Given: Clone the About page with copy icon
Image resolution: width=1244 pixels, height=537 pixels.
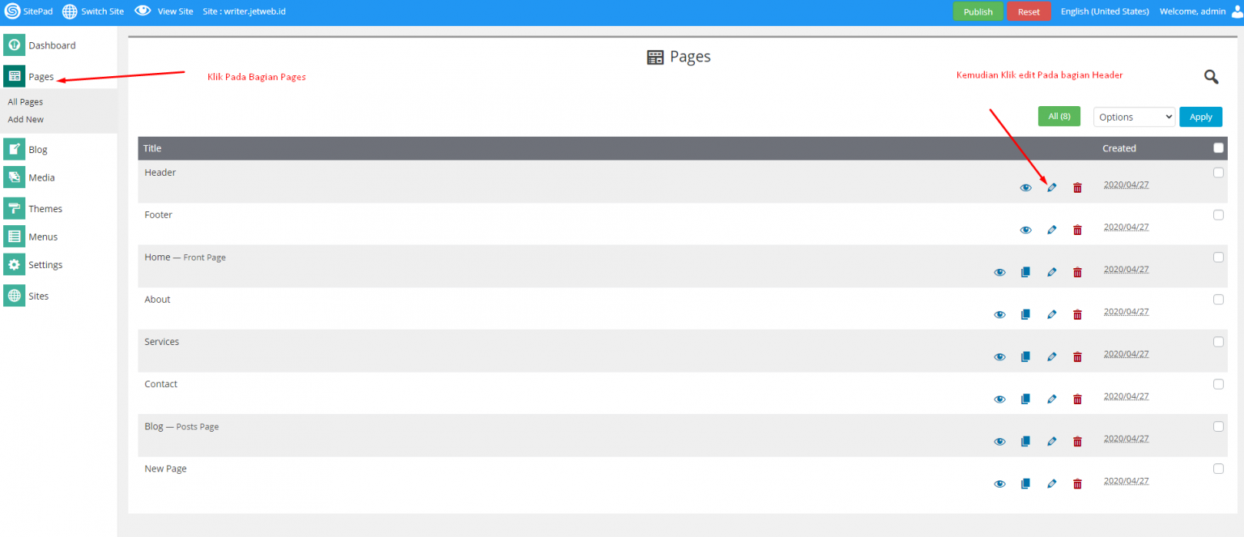Looking at the screenshot, I should tap(1025, 314).
